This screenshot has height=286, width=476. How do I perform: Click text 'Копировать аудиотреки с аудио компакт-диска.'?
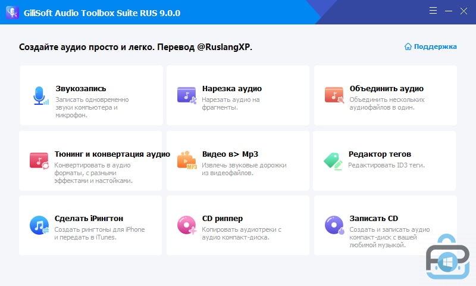coord(242,233)
